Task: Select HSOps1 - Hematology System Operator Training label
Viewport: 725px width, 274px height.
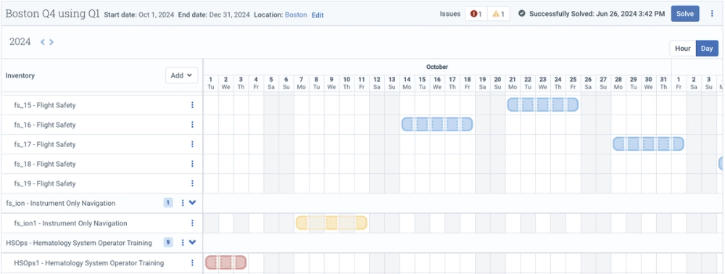Action: (88, 263)
